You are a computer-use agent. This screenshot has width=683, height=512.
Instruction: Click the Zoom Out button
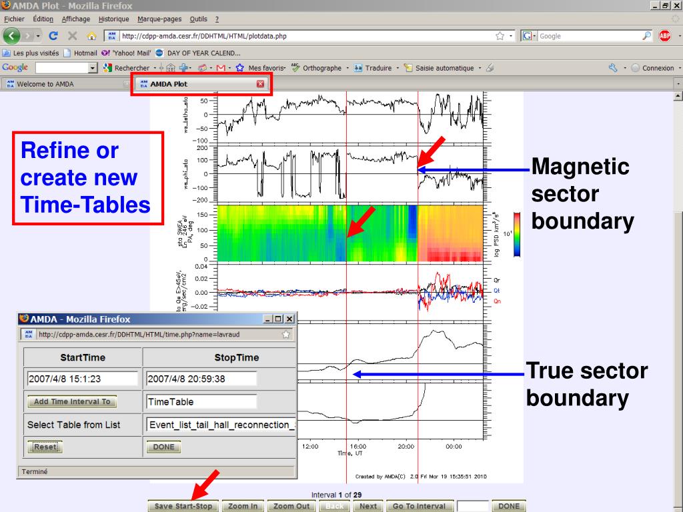[291, 506]
